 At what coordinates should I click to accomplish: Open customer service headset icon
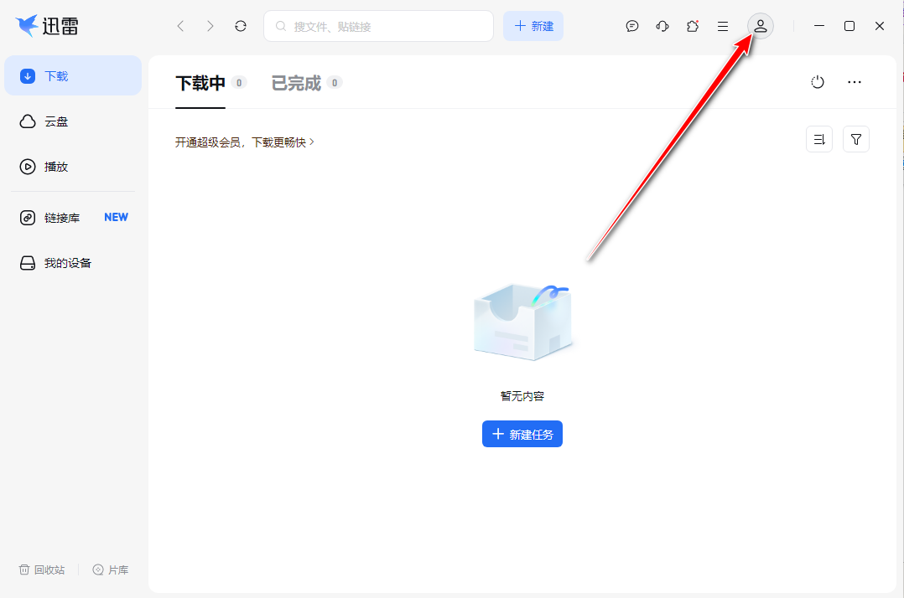(662, 26)
